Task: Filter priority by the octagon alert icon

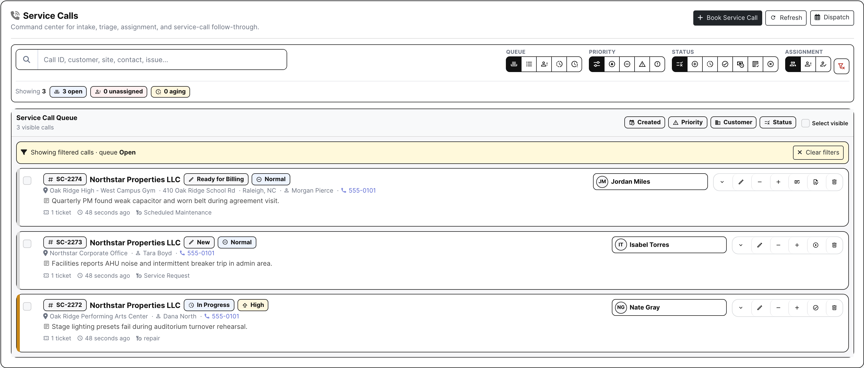Action: pos(657,64)
